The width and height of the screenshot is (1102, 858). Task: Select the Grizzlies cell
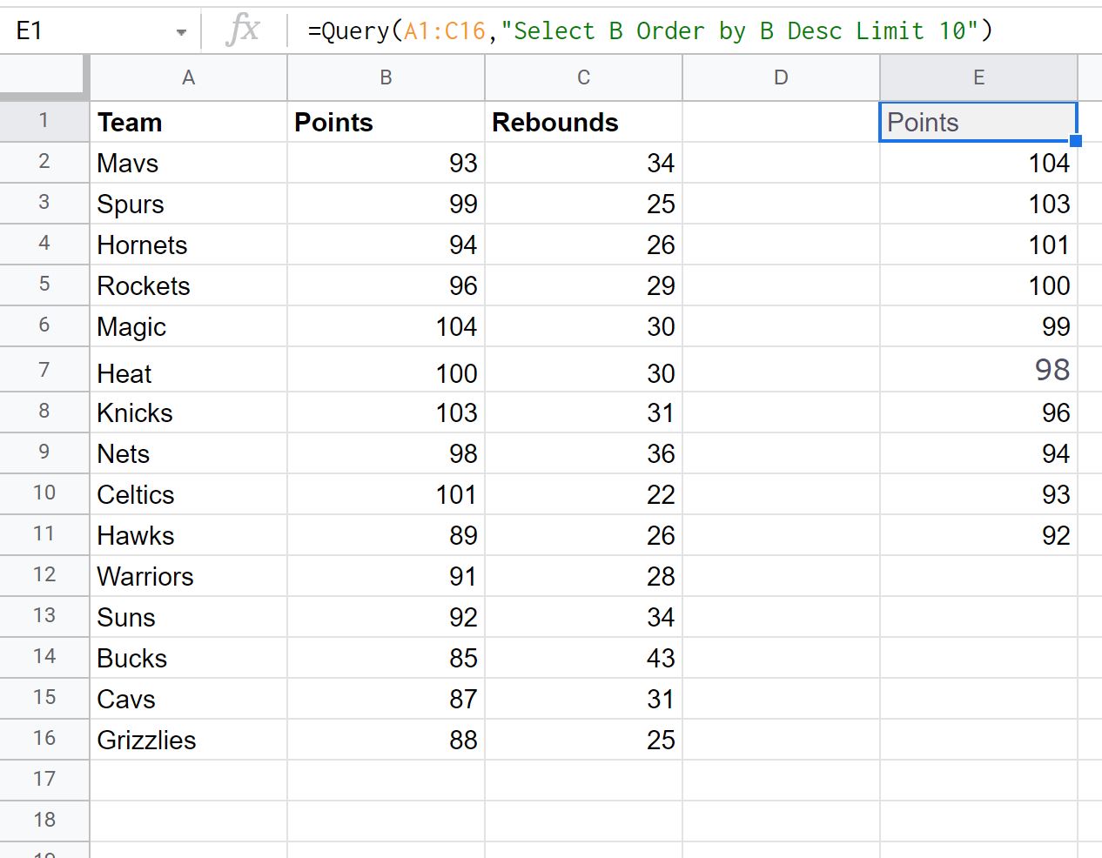click(188, 740)
